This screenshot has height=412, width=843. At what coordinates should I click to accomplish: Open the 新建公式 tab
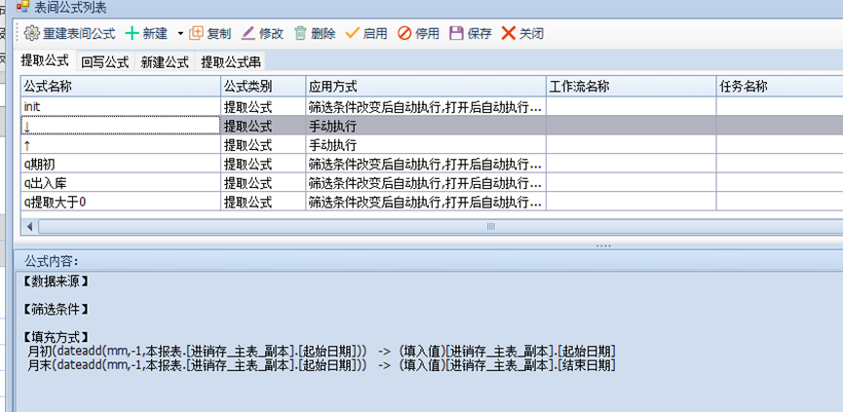pos(165,62)
